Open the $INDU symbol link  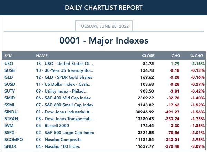point(11,112)
